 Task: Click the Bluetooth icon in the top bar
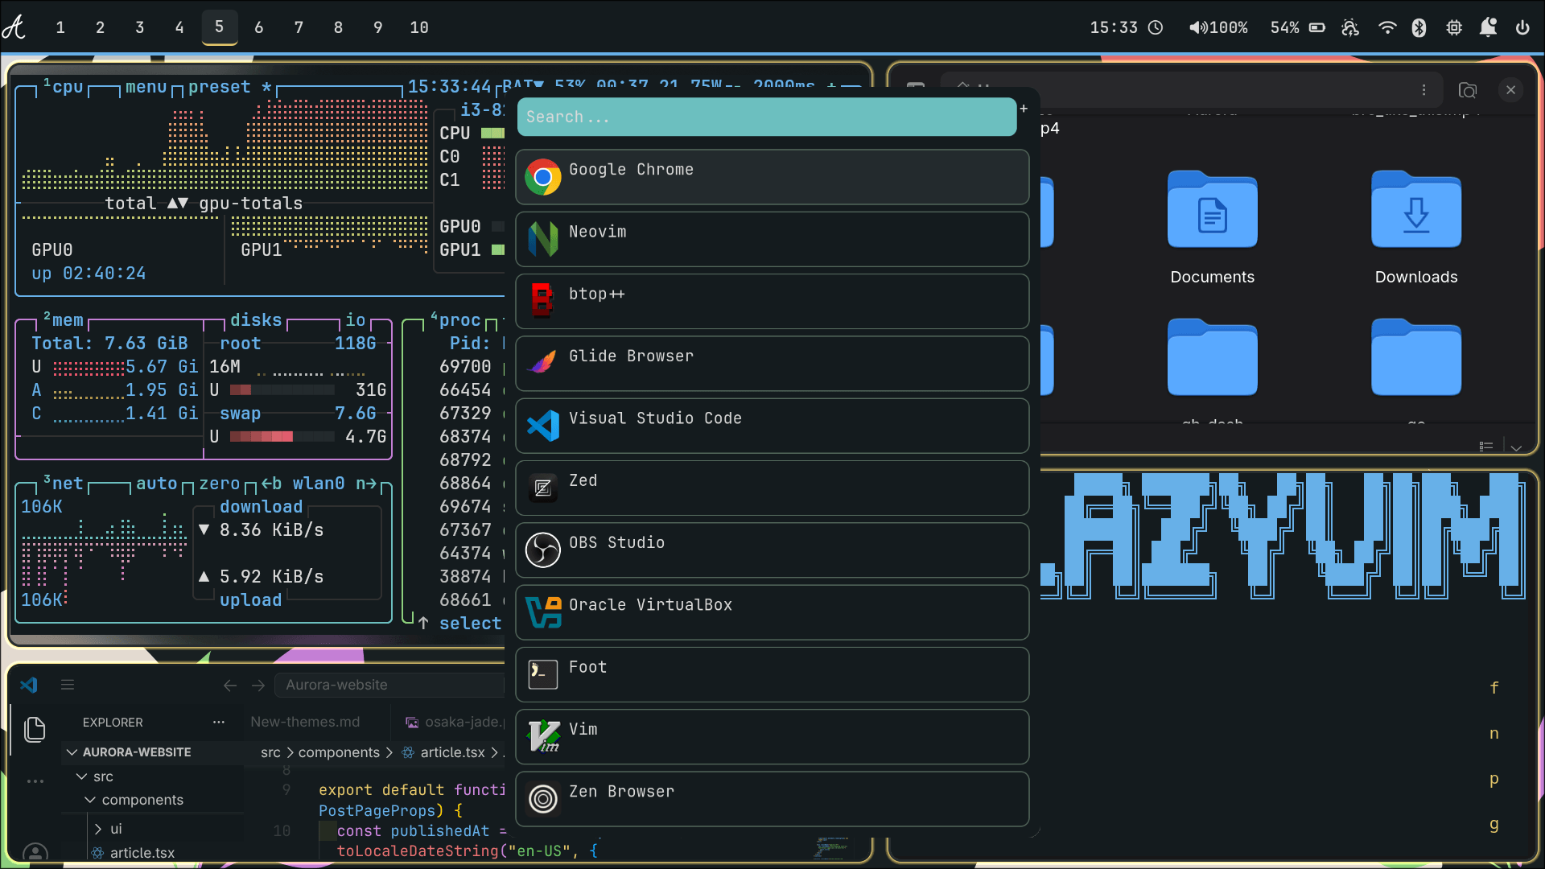click(1419, 27)
